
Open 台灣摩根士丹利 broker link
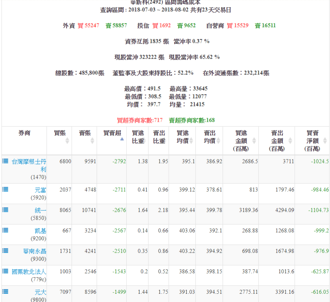coord(29,165)
